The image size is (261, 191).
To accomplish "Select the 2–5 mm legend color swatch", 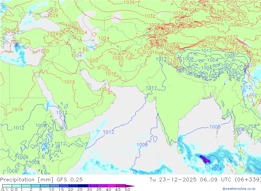I will [35, 186].
